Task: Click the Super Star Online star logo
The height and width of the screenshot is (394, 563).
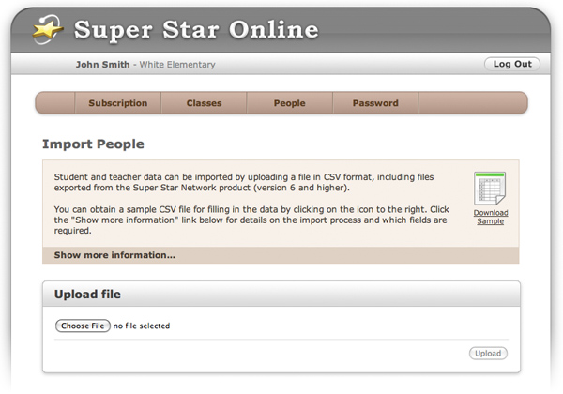Action: coord(48,29)
